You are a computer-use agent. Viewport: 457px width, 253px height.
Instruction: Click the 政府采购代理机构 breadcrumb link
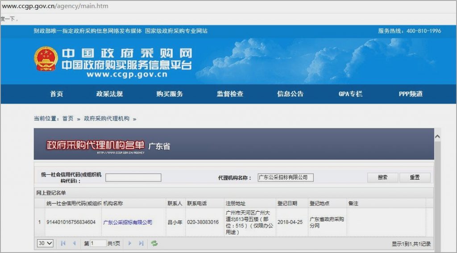pos(107,119)
